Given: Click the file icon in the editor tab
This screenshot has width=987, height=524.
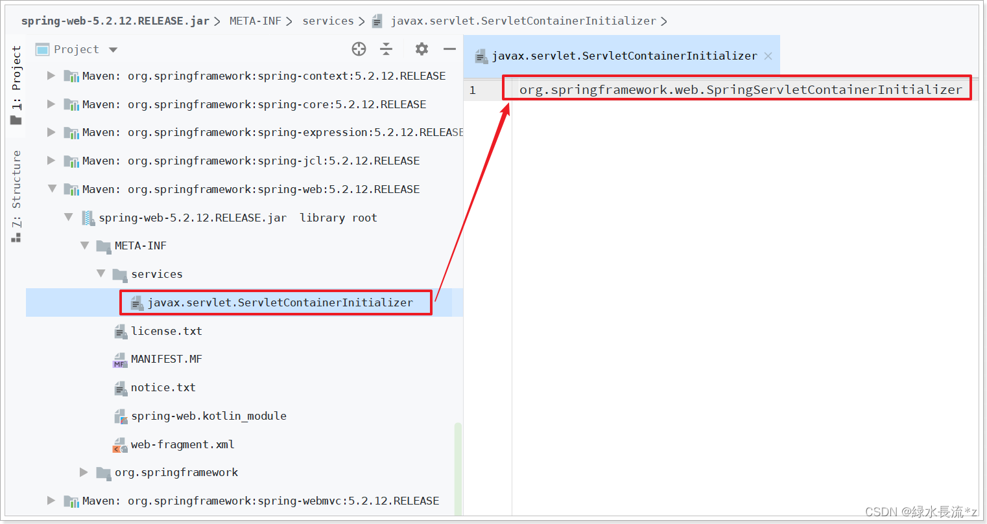Looking at the screenshot, I should point(481,56).
